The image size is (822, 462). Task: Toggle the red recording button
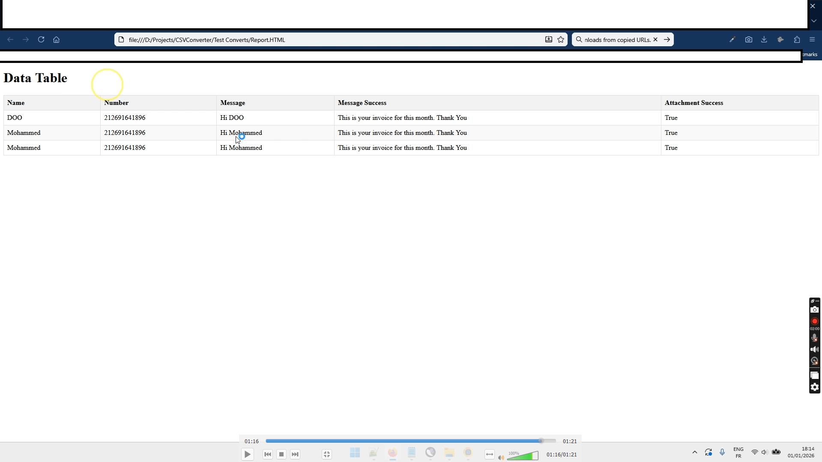pyautogui.click(x=814, y=321)
